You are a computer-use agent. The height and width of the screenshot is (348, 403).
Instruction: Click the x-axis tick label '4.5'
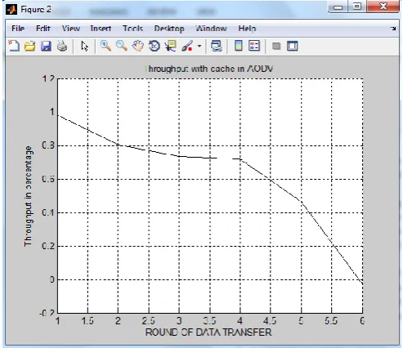pyautogui.click(x=270, y=321)
